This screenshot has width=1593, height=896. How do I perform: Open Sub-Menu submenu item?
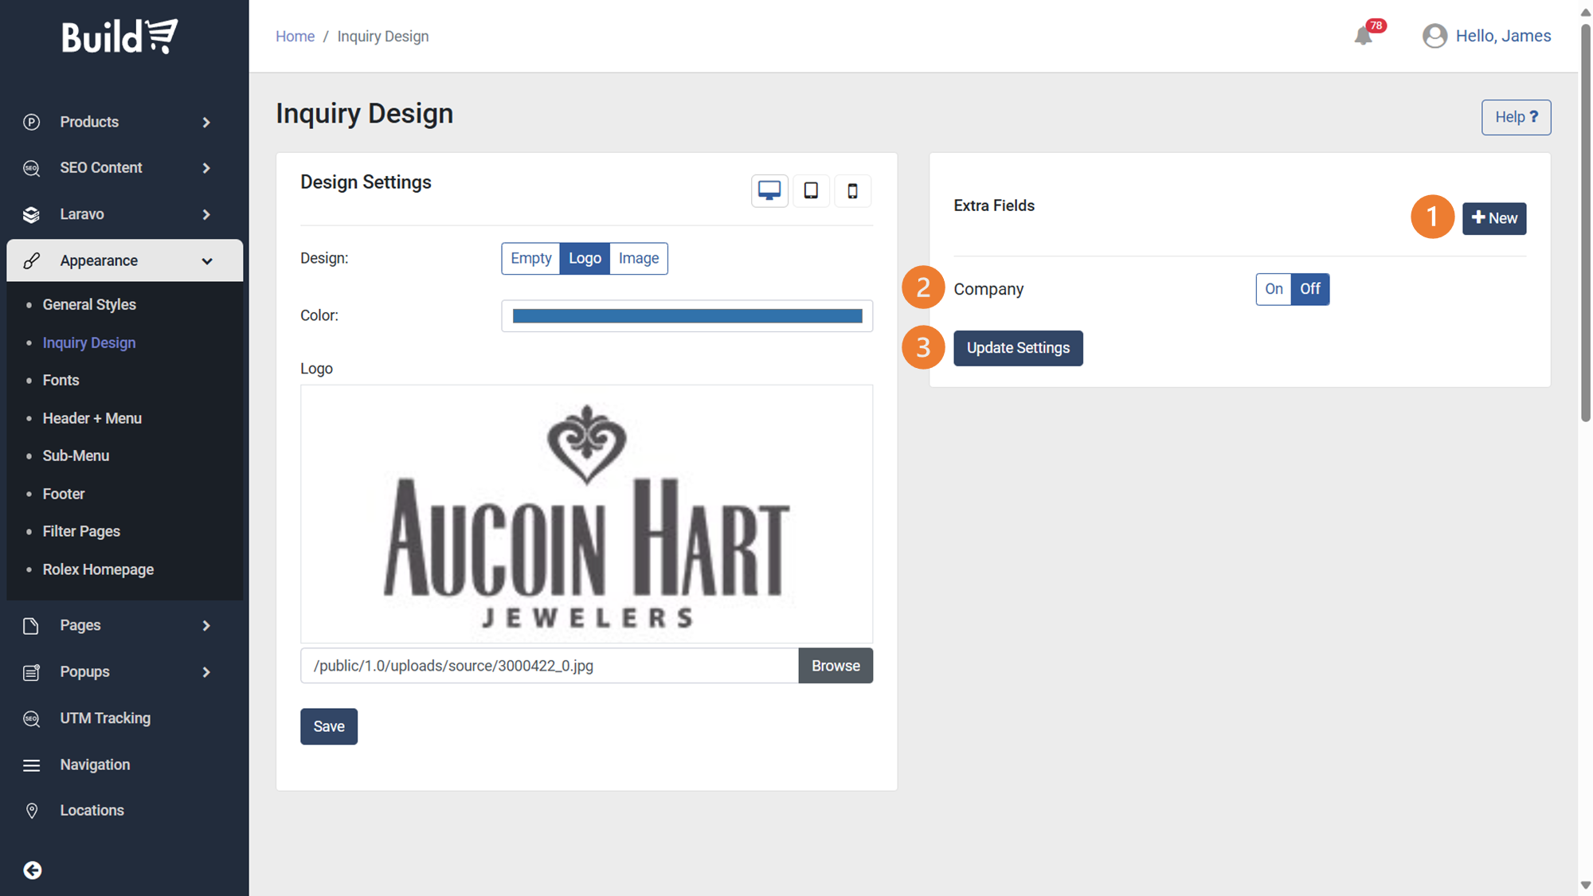pos(76,456)
